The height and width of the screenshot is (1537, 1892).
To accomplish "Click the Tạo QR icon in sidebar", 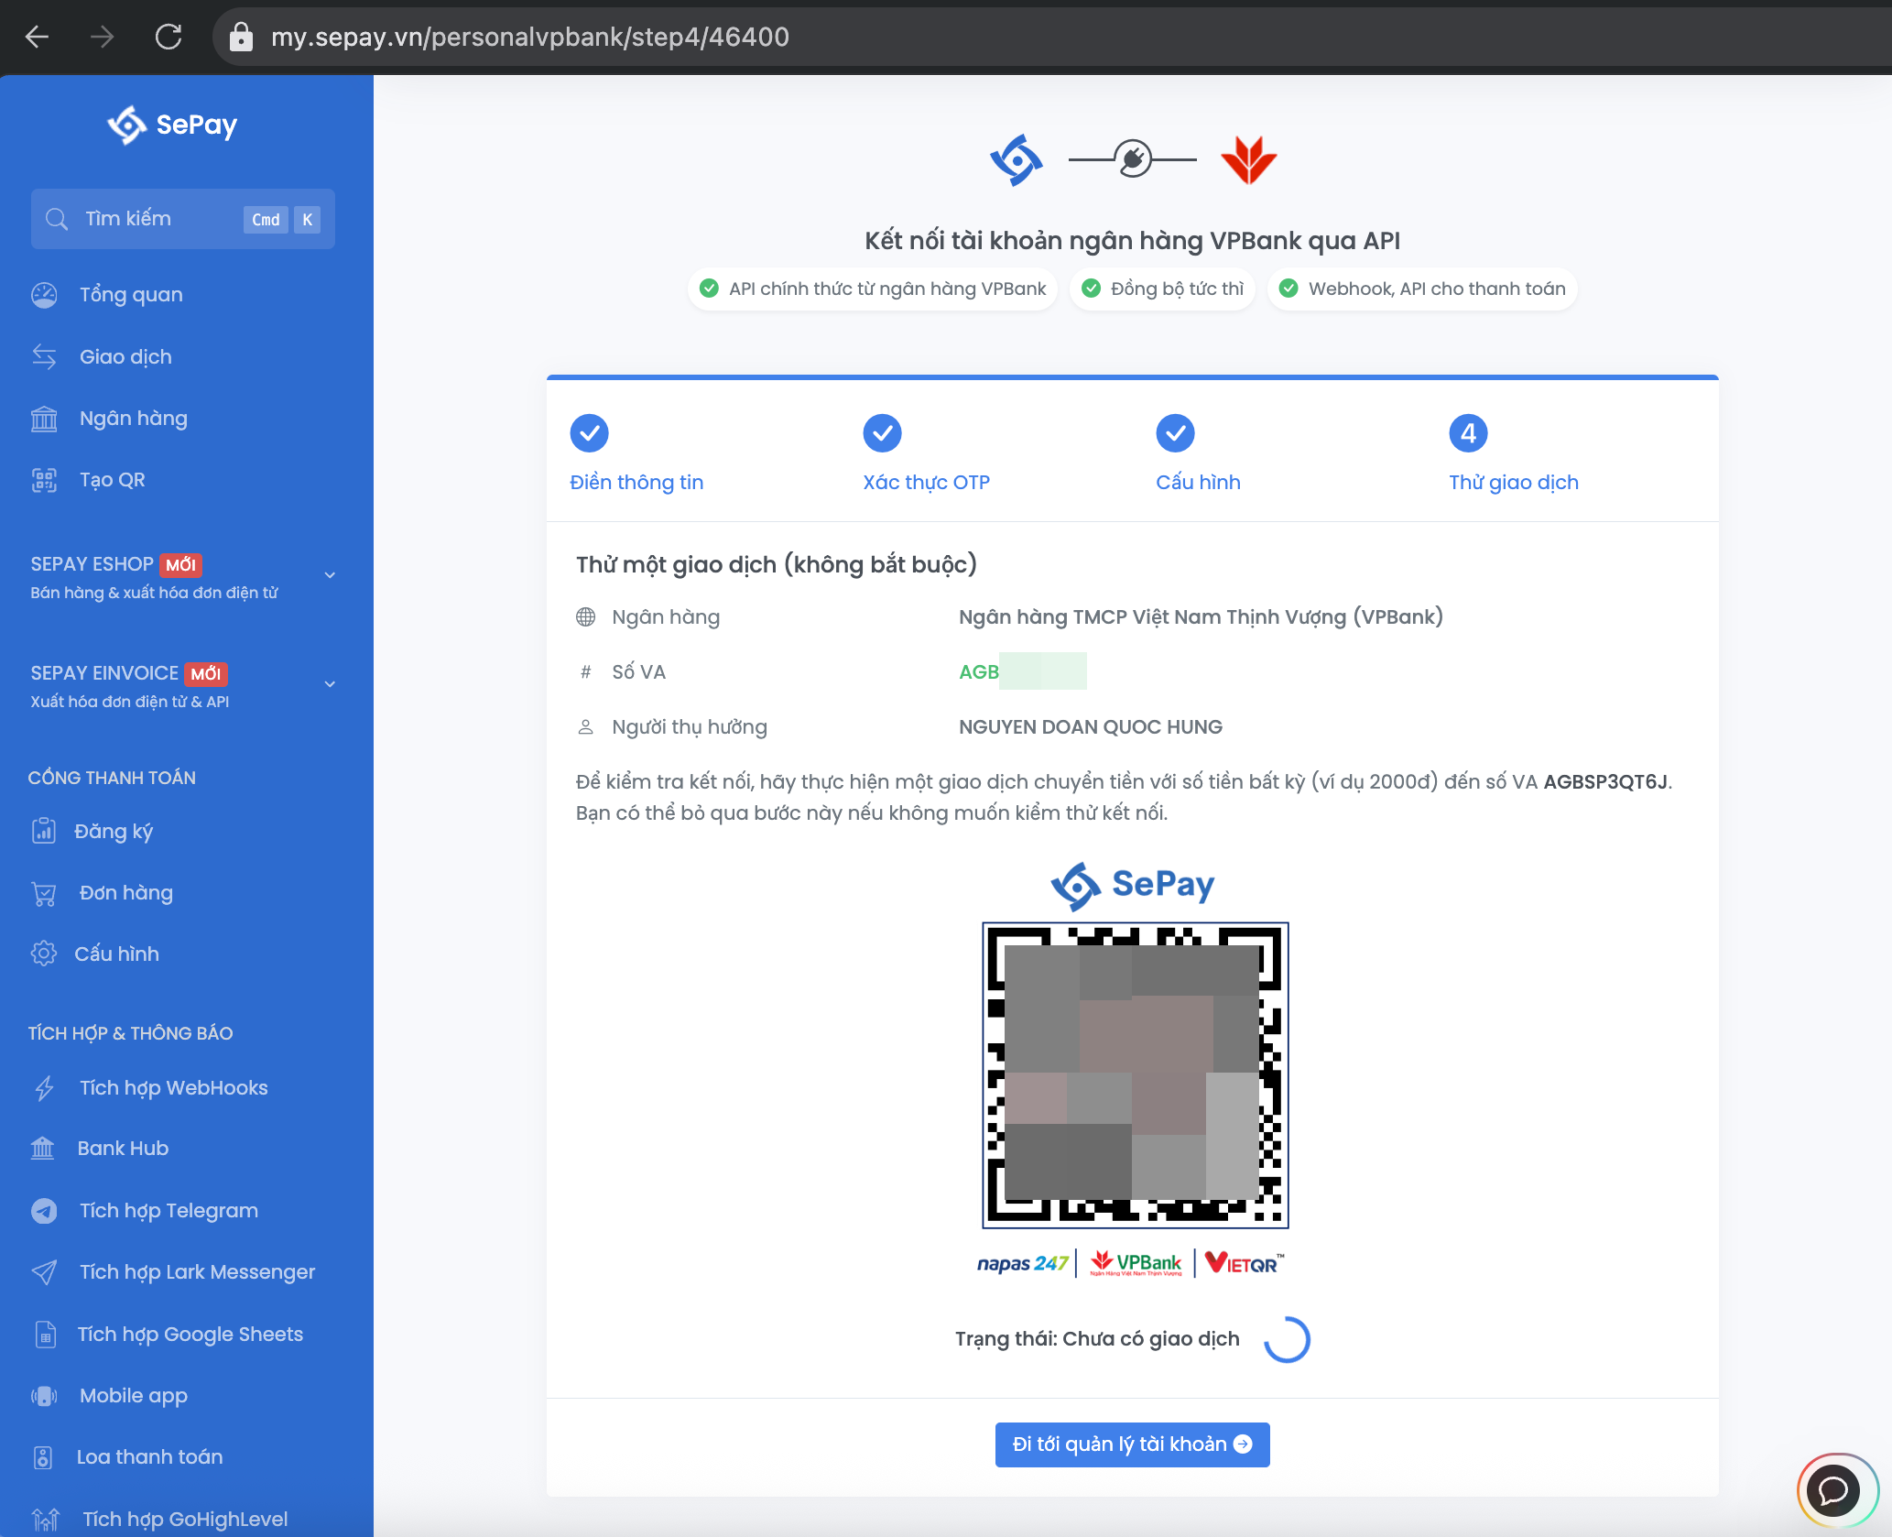I will click(44, 480).
